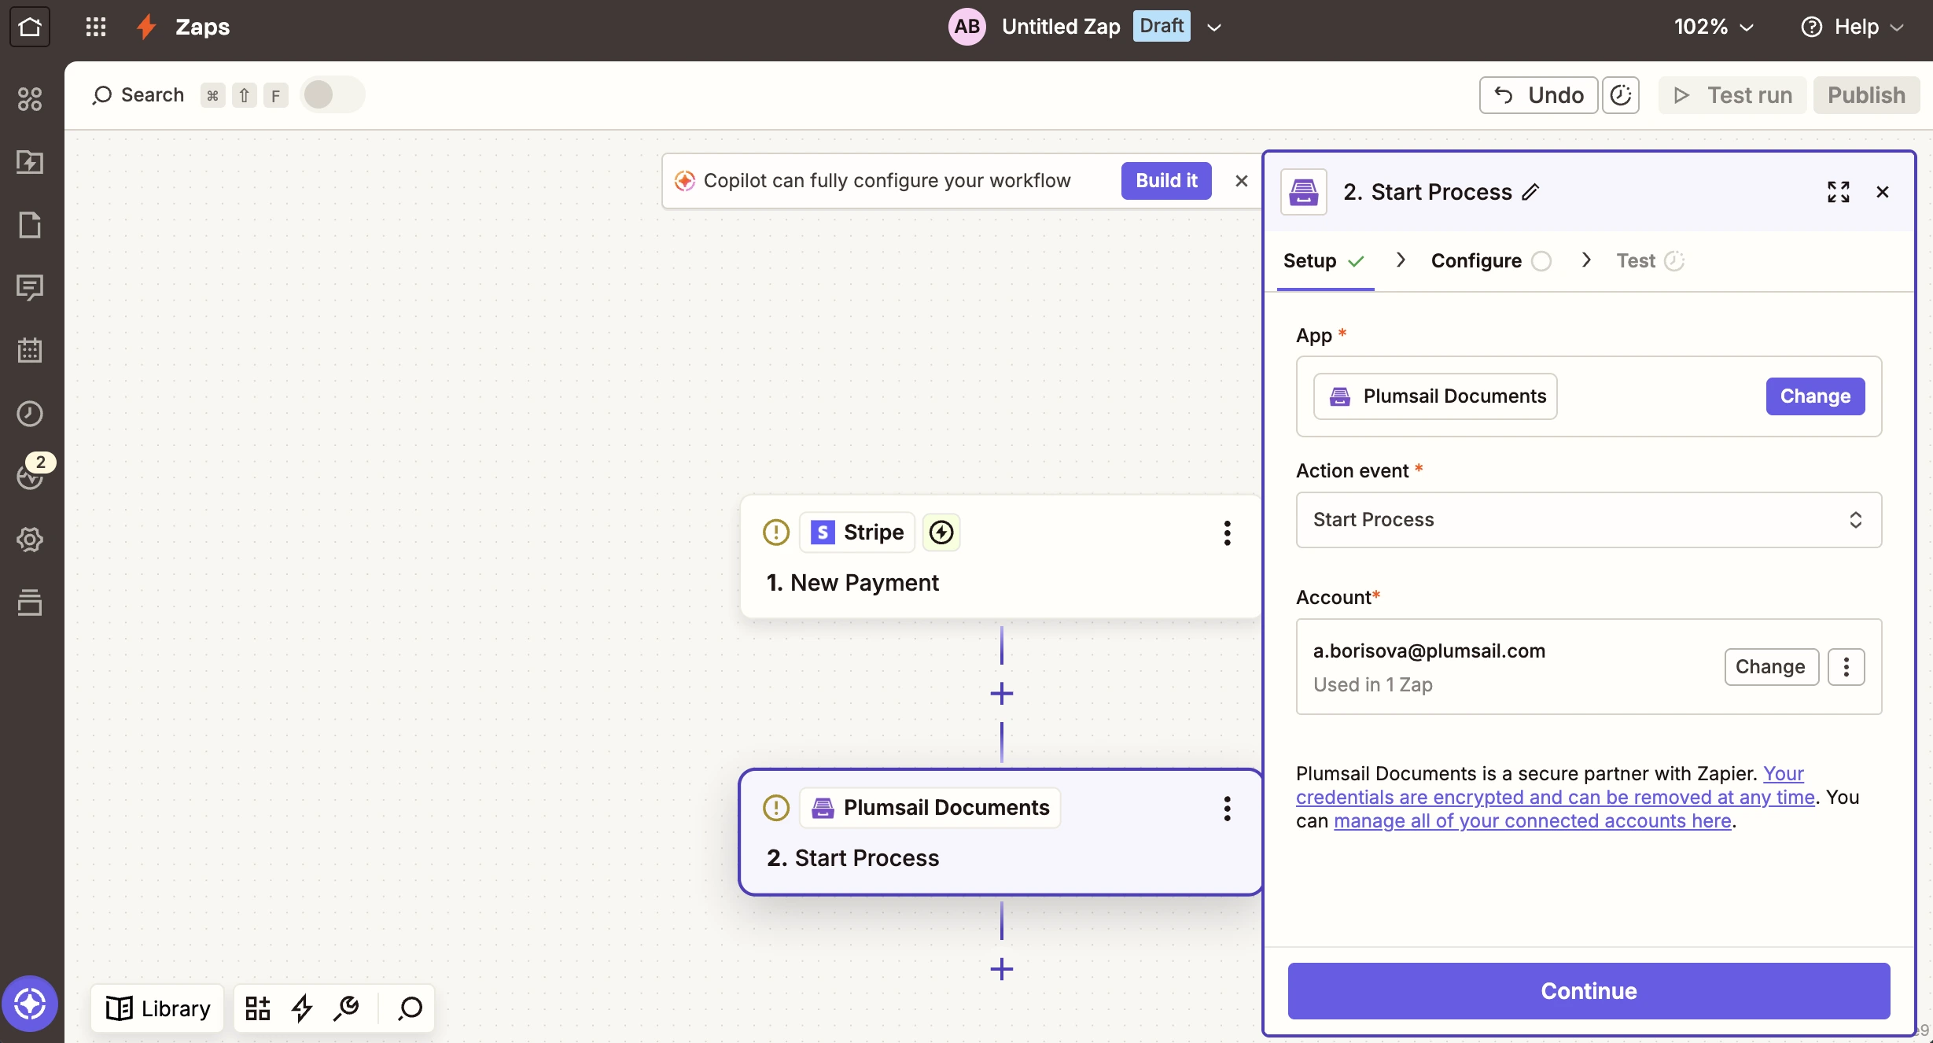Open the history clock icon in the sidebar
The width and height of the screenshot is (1933, 1043).
point(30,413)
